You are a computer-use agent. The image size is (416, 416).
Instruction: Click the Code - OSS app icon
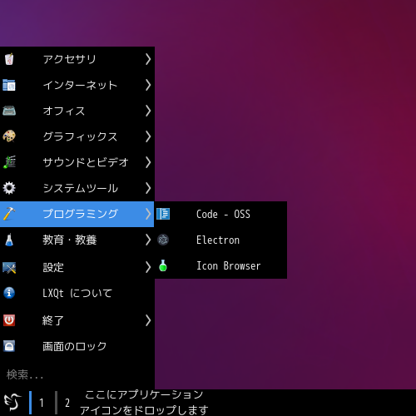[x=163, y=214]
